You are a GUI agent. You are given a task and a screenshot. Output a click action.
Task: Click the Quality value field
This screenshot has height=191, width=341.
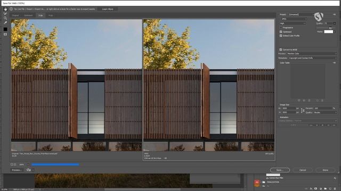328,23
